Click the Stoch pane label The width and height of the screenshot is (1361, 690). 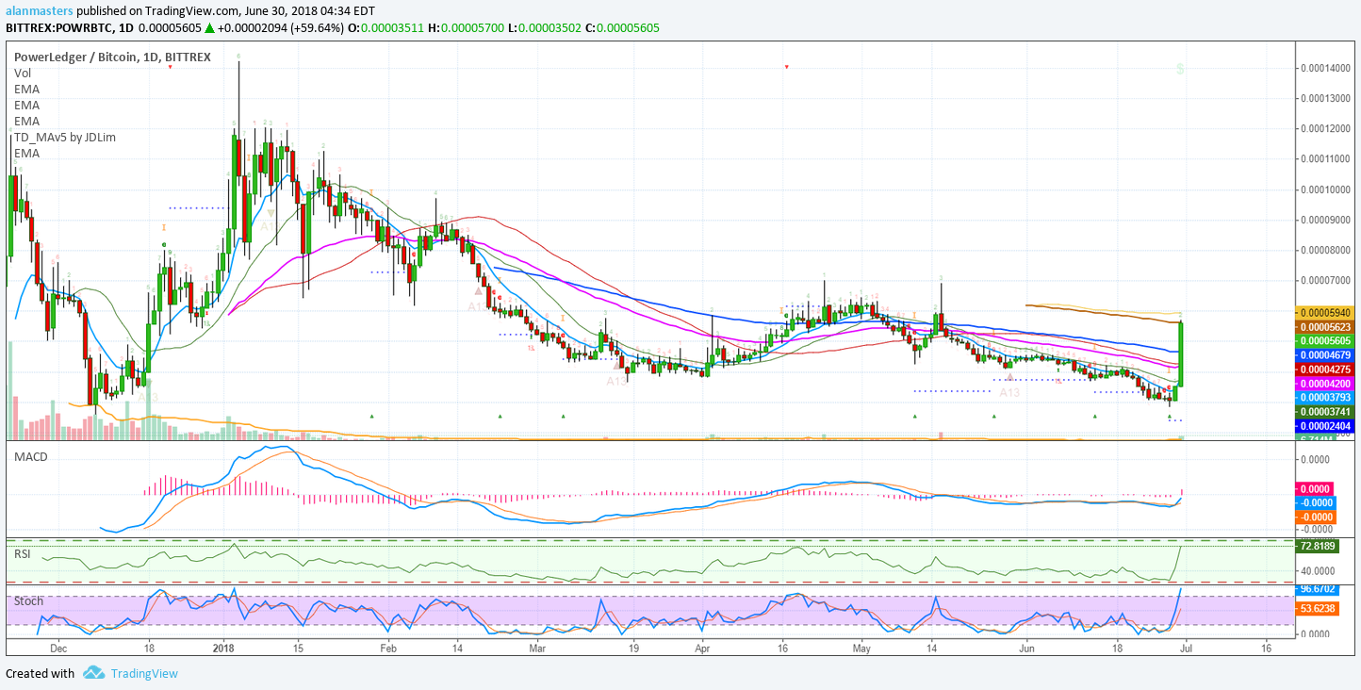point(27,600)
